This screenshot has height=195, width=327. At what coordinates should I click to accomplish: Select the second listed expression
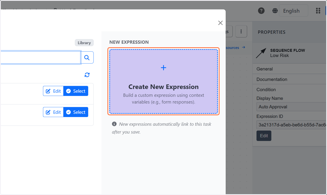(x=76, y=112)
